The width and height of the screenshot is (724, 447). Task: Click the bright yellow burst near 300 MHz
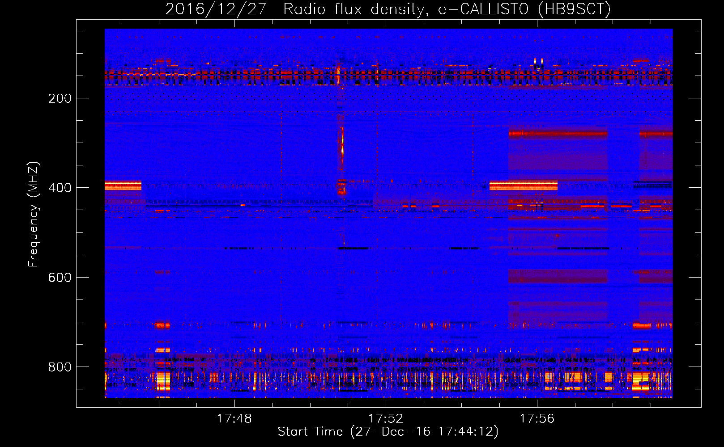[x=342, y=144]
